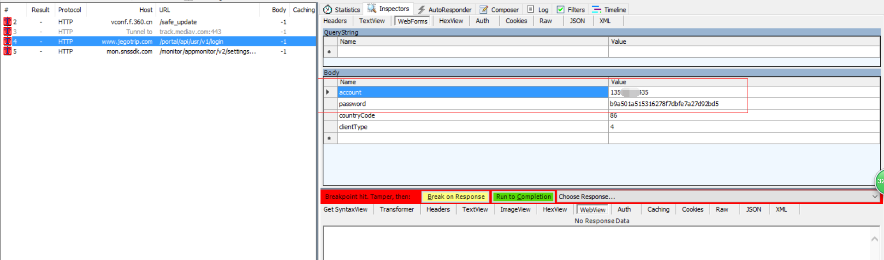The height and width of the screenshot is (260, 884).
Task: Click the Timeline bars icon
Action: [597, 9]
